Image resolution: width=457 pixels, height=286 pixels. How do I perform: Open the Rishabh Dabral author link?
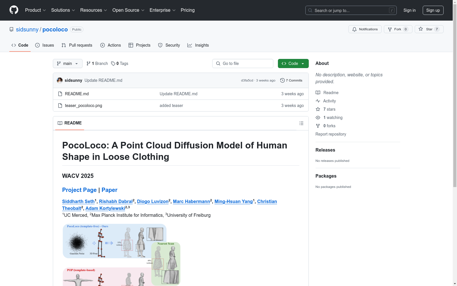click(x=116, y=201)
